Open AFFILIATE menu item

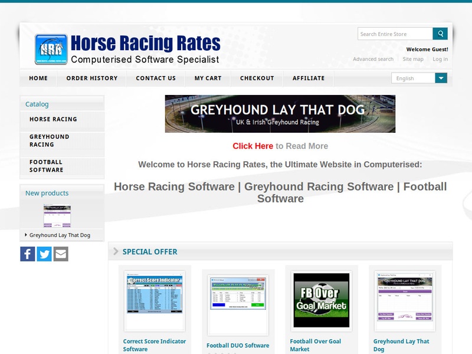(x=309, y=78)
